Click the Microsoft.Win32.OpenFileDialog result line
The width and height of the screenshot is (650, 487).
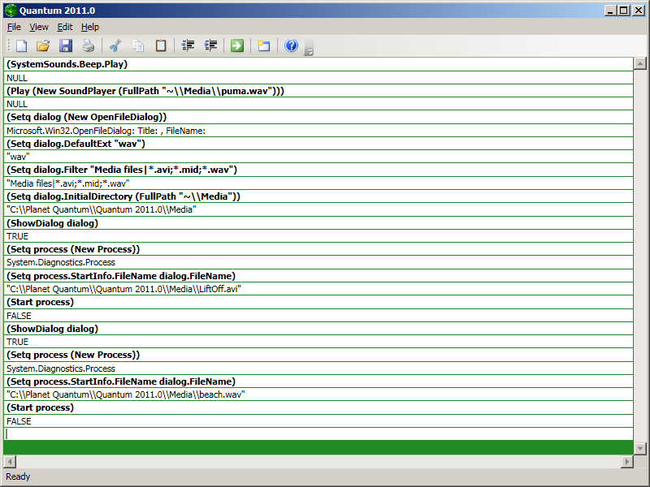coord(318,131)
